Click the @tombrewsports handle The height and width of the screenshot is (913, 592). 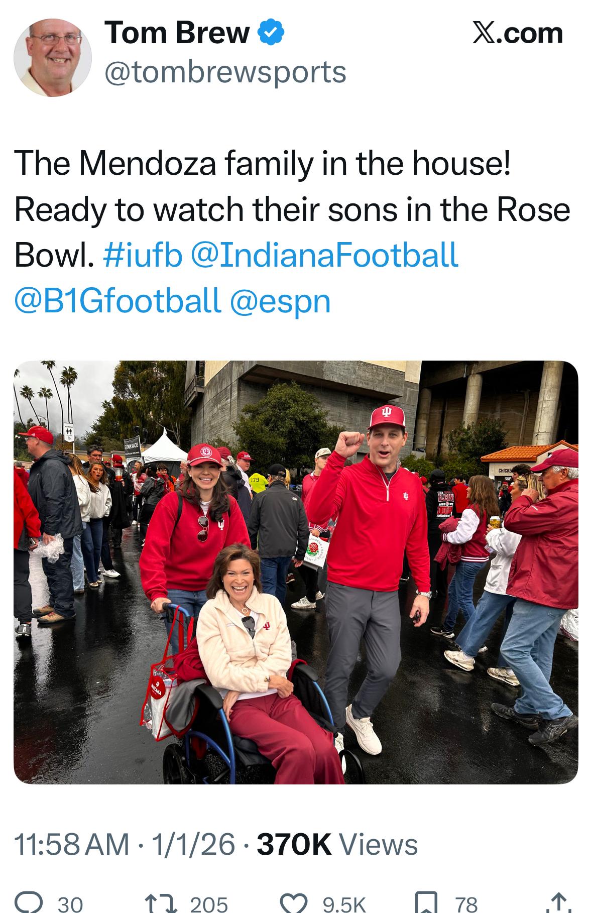coord(225,71)
